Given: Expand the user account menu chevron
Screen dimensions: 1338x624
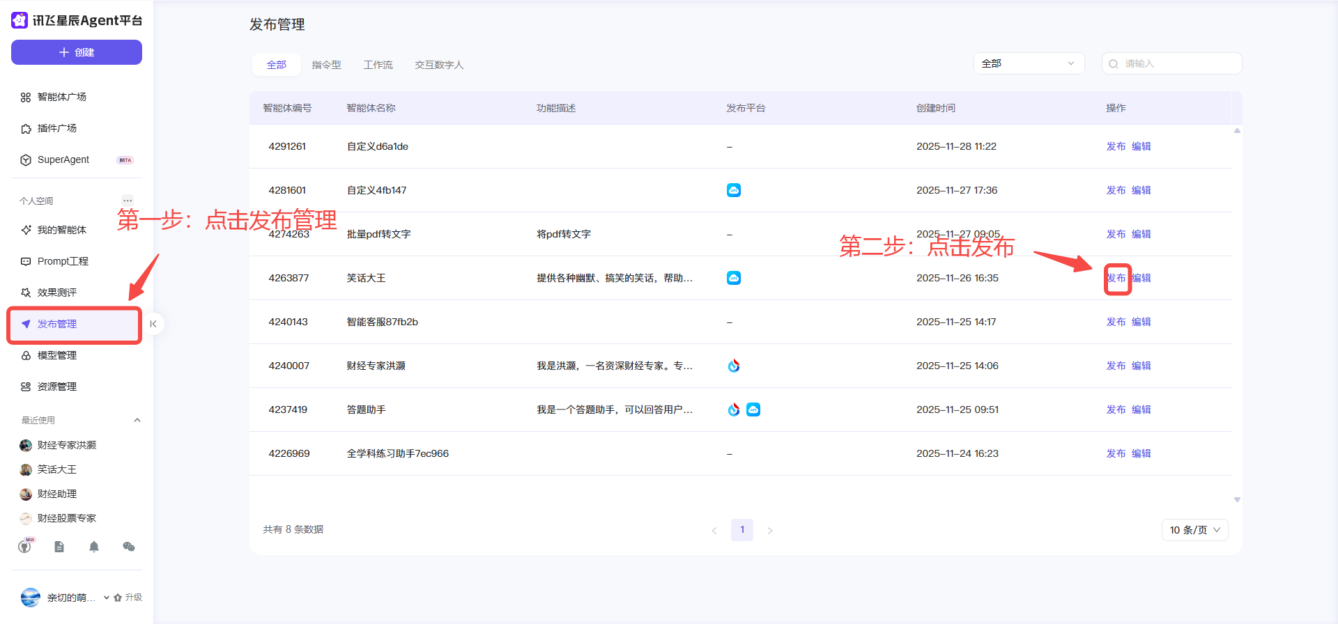Looking at the screenshot, I should coord(106,598).
